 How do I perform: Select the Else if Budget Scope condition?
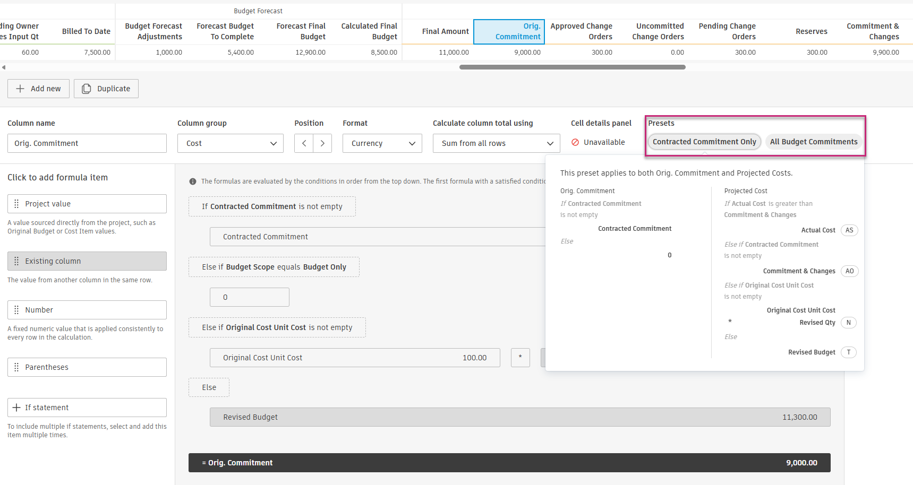[x=274, y=267]
